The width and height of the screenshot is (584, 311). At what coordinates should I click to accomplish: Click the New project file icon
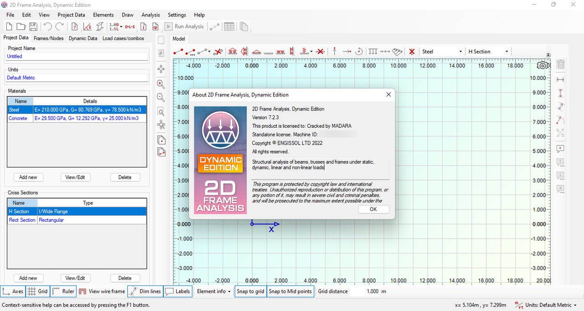coord(10,26)
